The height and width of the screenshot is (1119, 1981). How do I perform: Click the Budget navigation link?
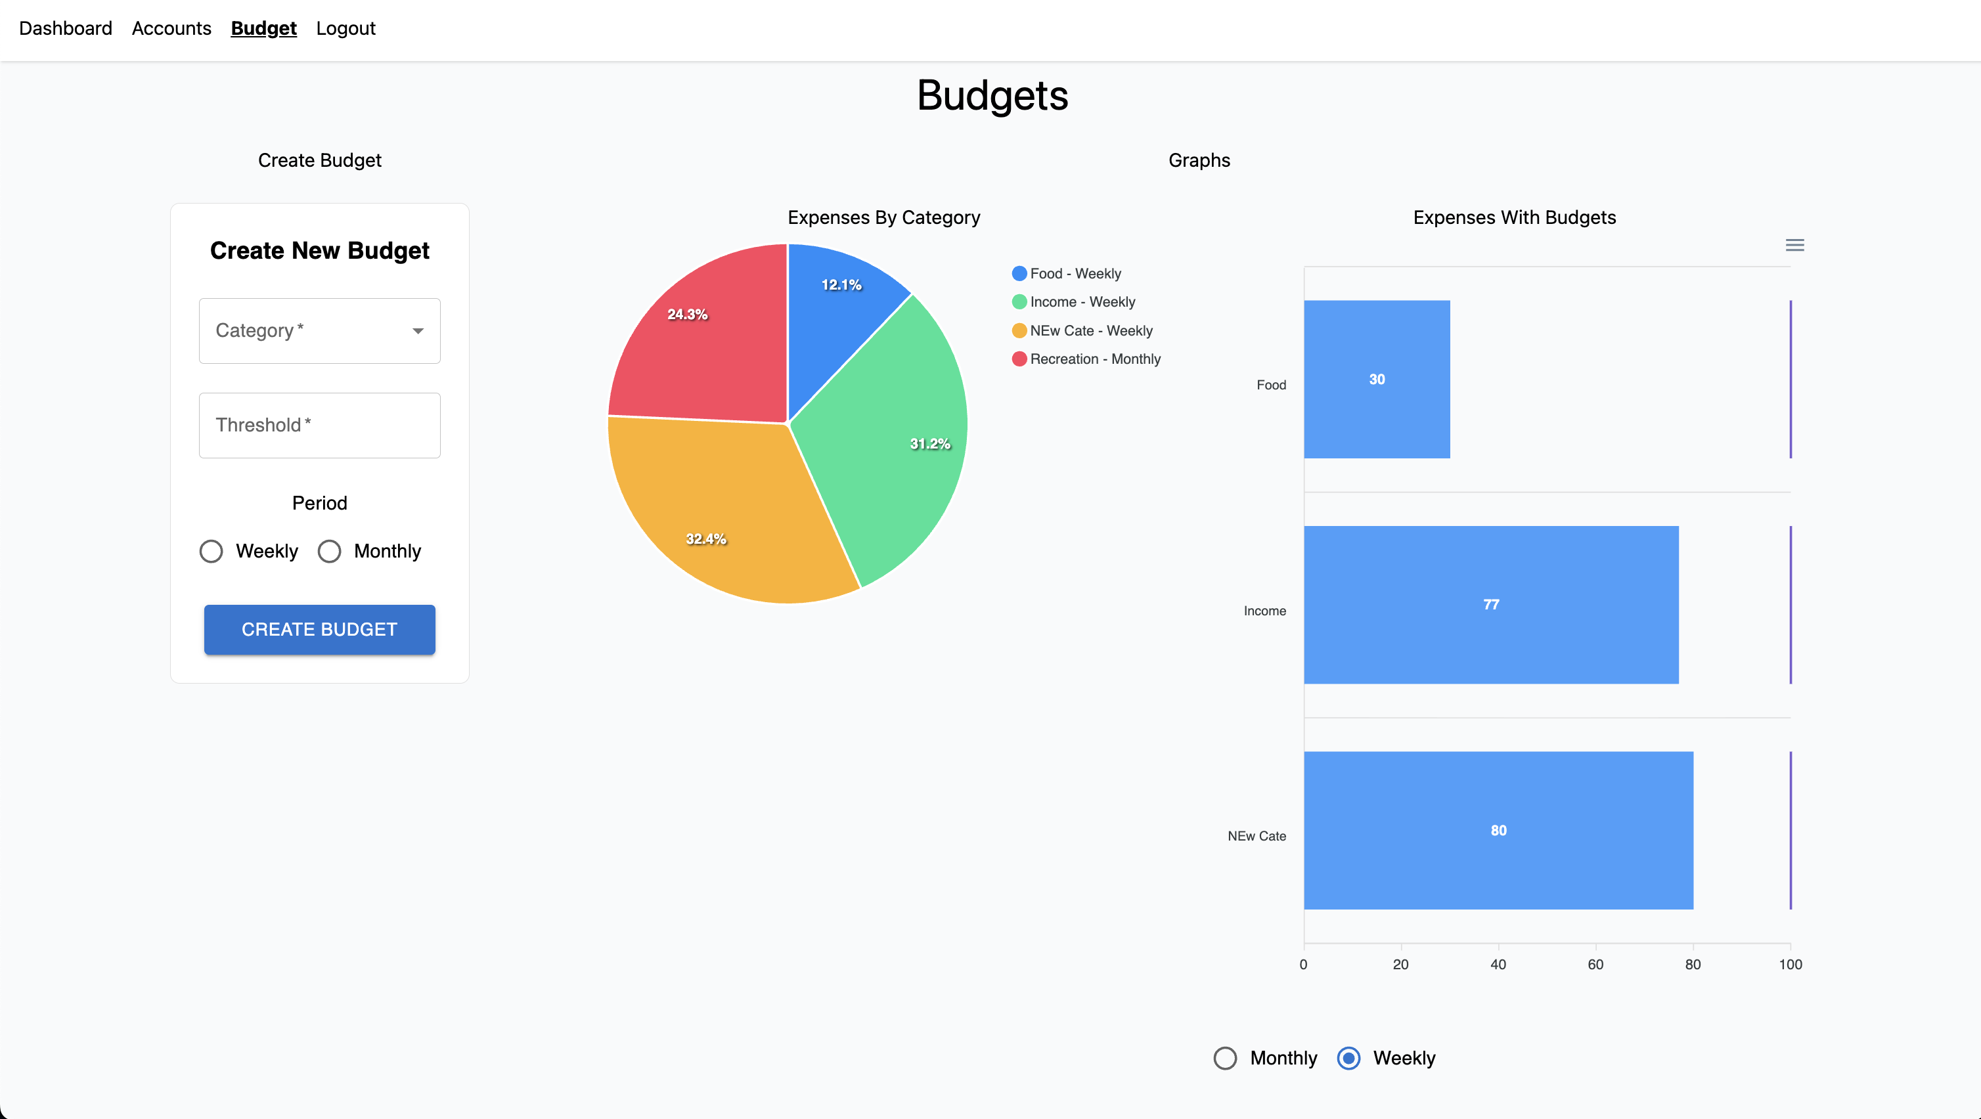[x=263, y=28]
